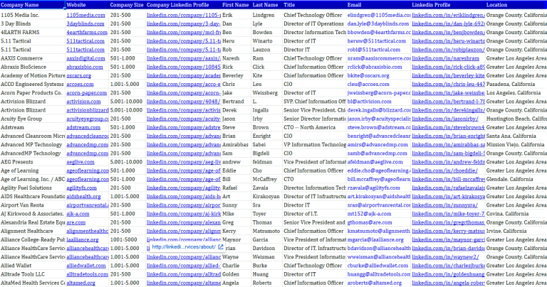Select the Glendale, California location cell
547x287 pixels.
click(x=516, y=180)
